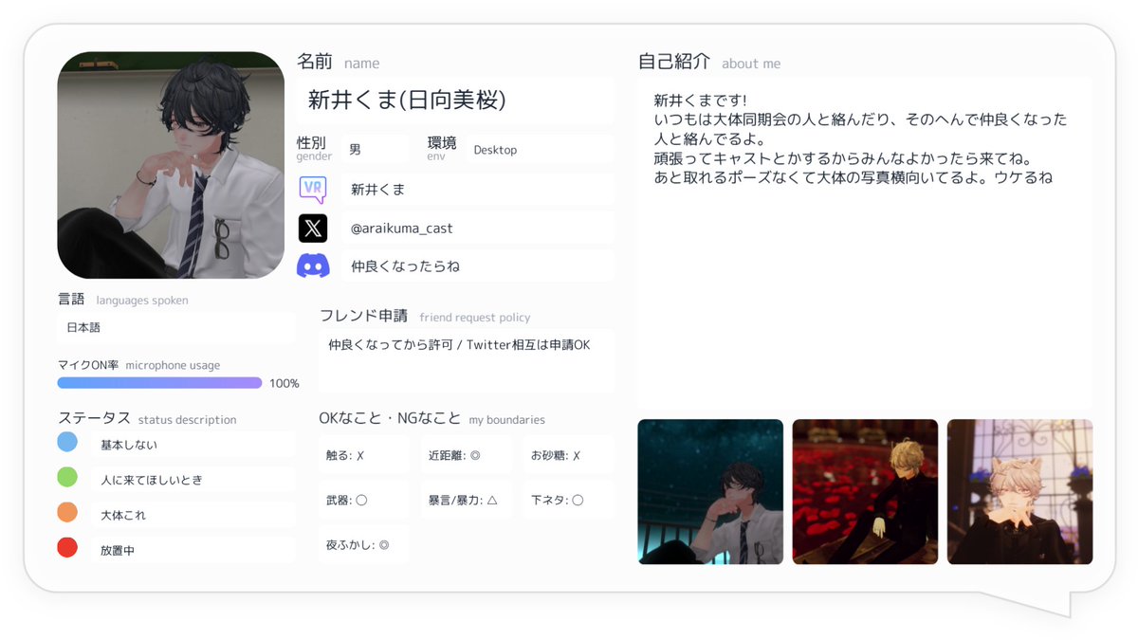Screen dimensions: 1138x640
Task: Click the 武器: ◯ boundary box
Action: pyautogui.click(x=364, y=500)
